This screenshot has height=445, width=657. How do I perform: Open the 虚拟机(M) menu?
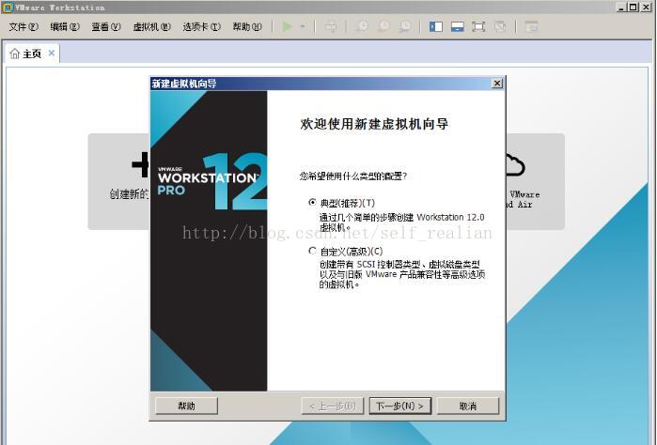coord(151,27)
